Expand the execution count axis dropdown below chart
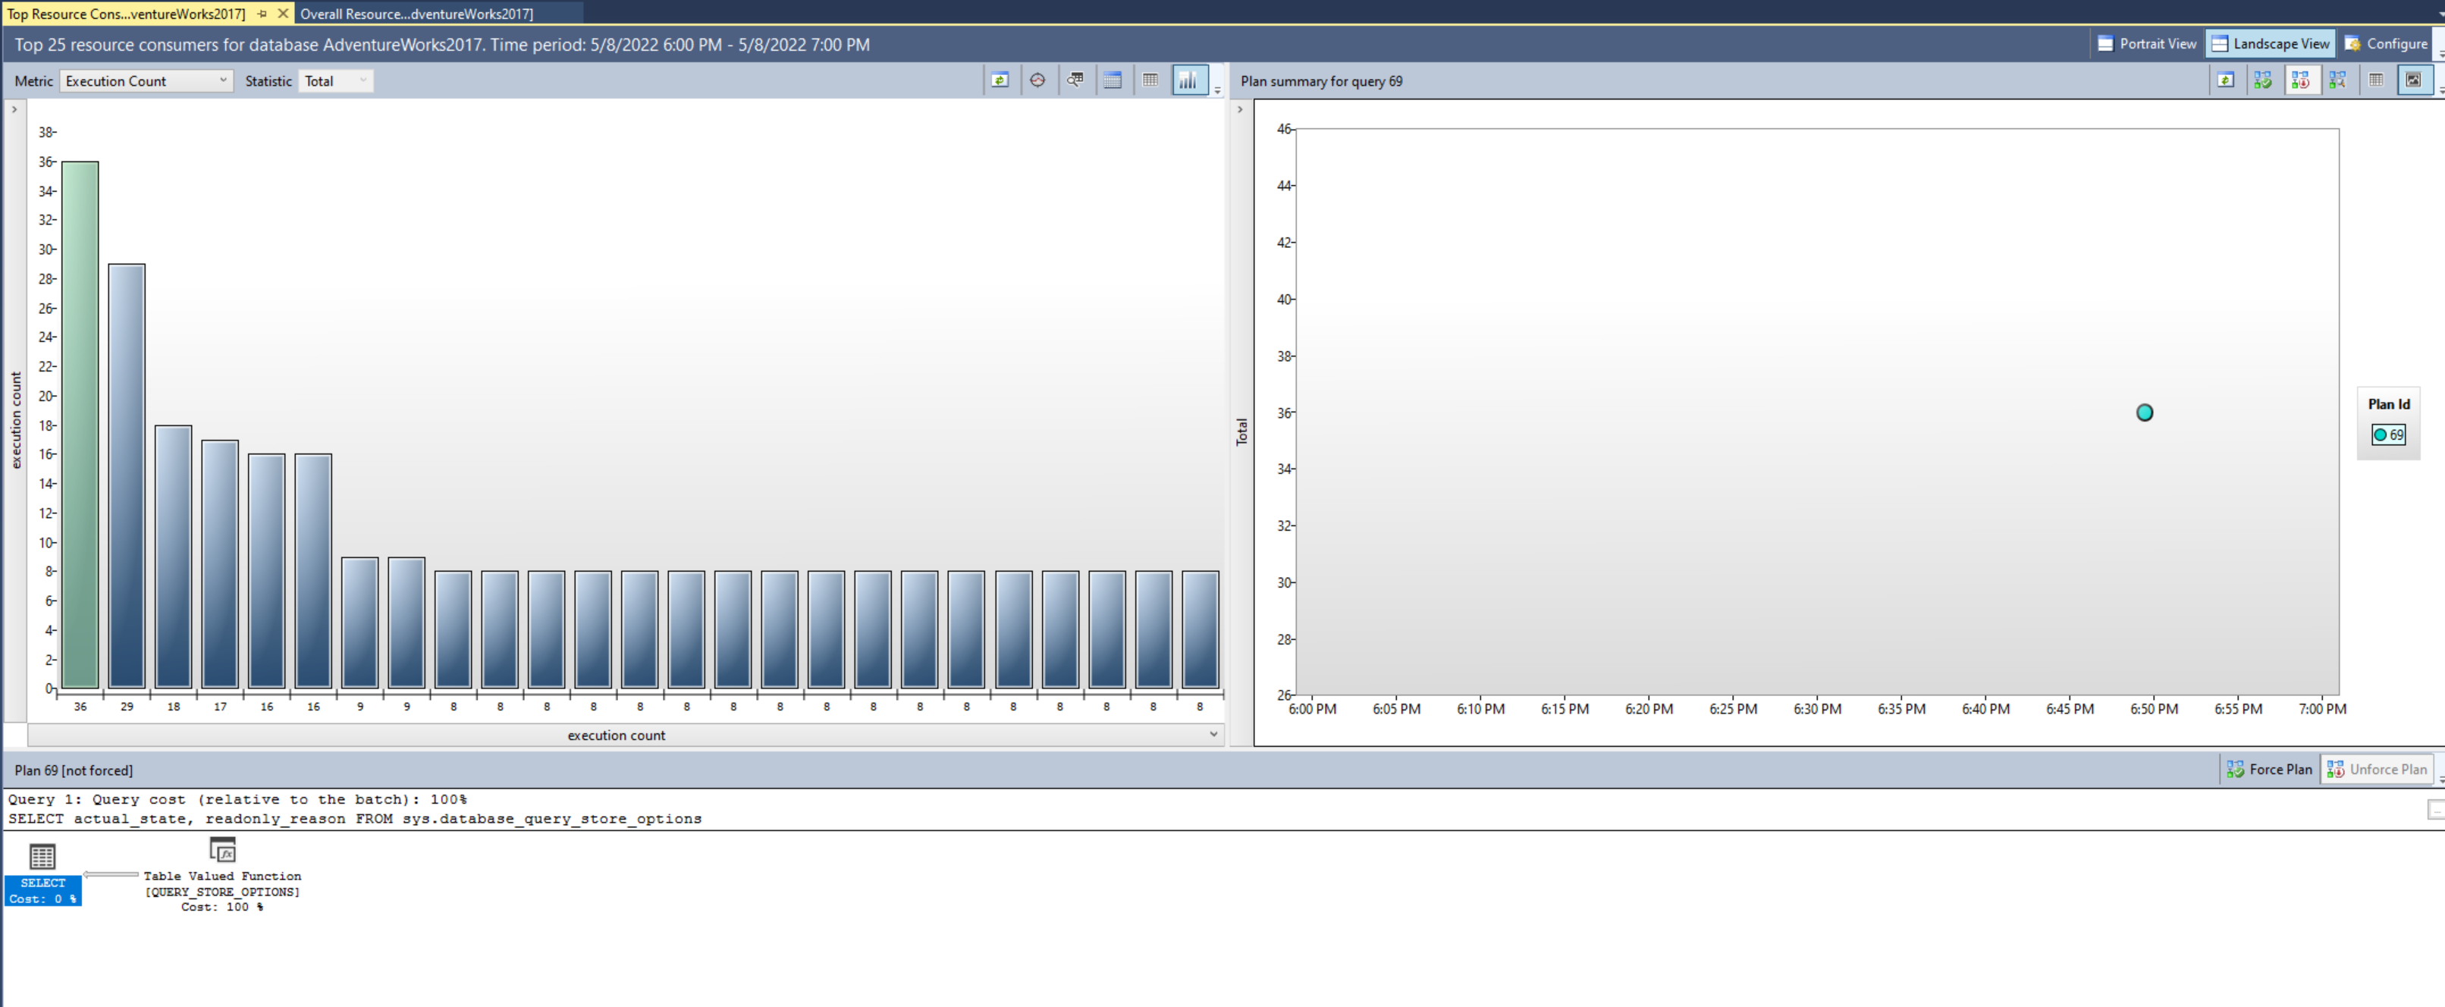2445x1007 pixels. [1213, 734]
